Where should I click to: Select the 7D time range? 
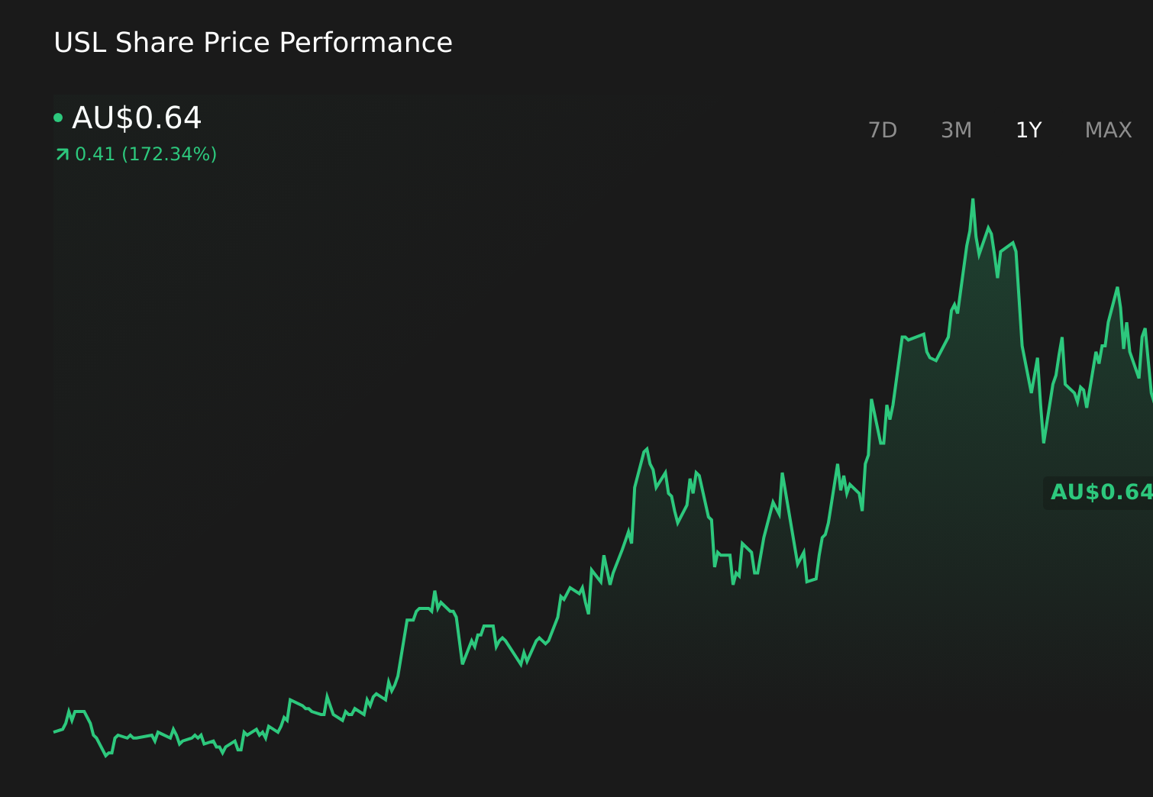point(883,130)
